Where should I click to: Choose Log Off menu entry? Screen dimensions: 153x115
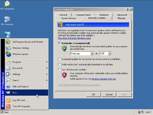click(27, 100)
